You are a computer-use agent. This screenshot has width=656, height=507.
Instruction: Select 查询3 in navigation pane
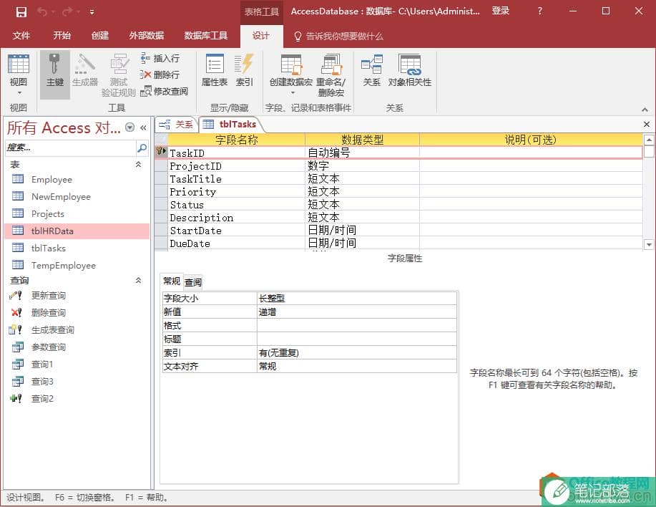[77, 382]
